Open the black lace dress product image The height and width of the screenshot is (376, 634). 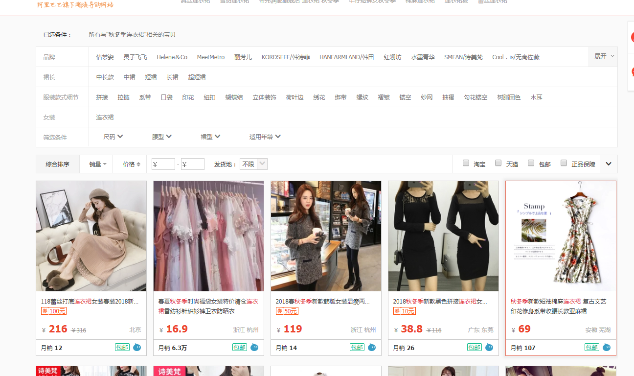[x=444, y=236]
